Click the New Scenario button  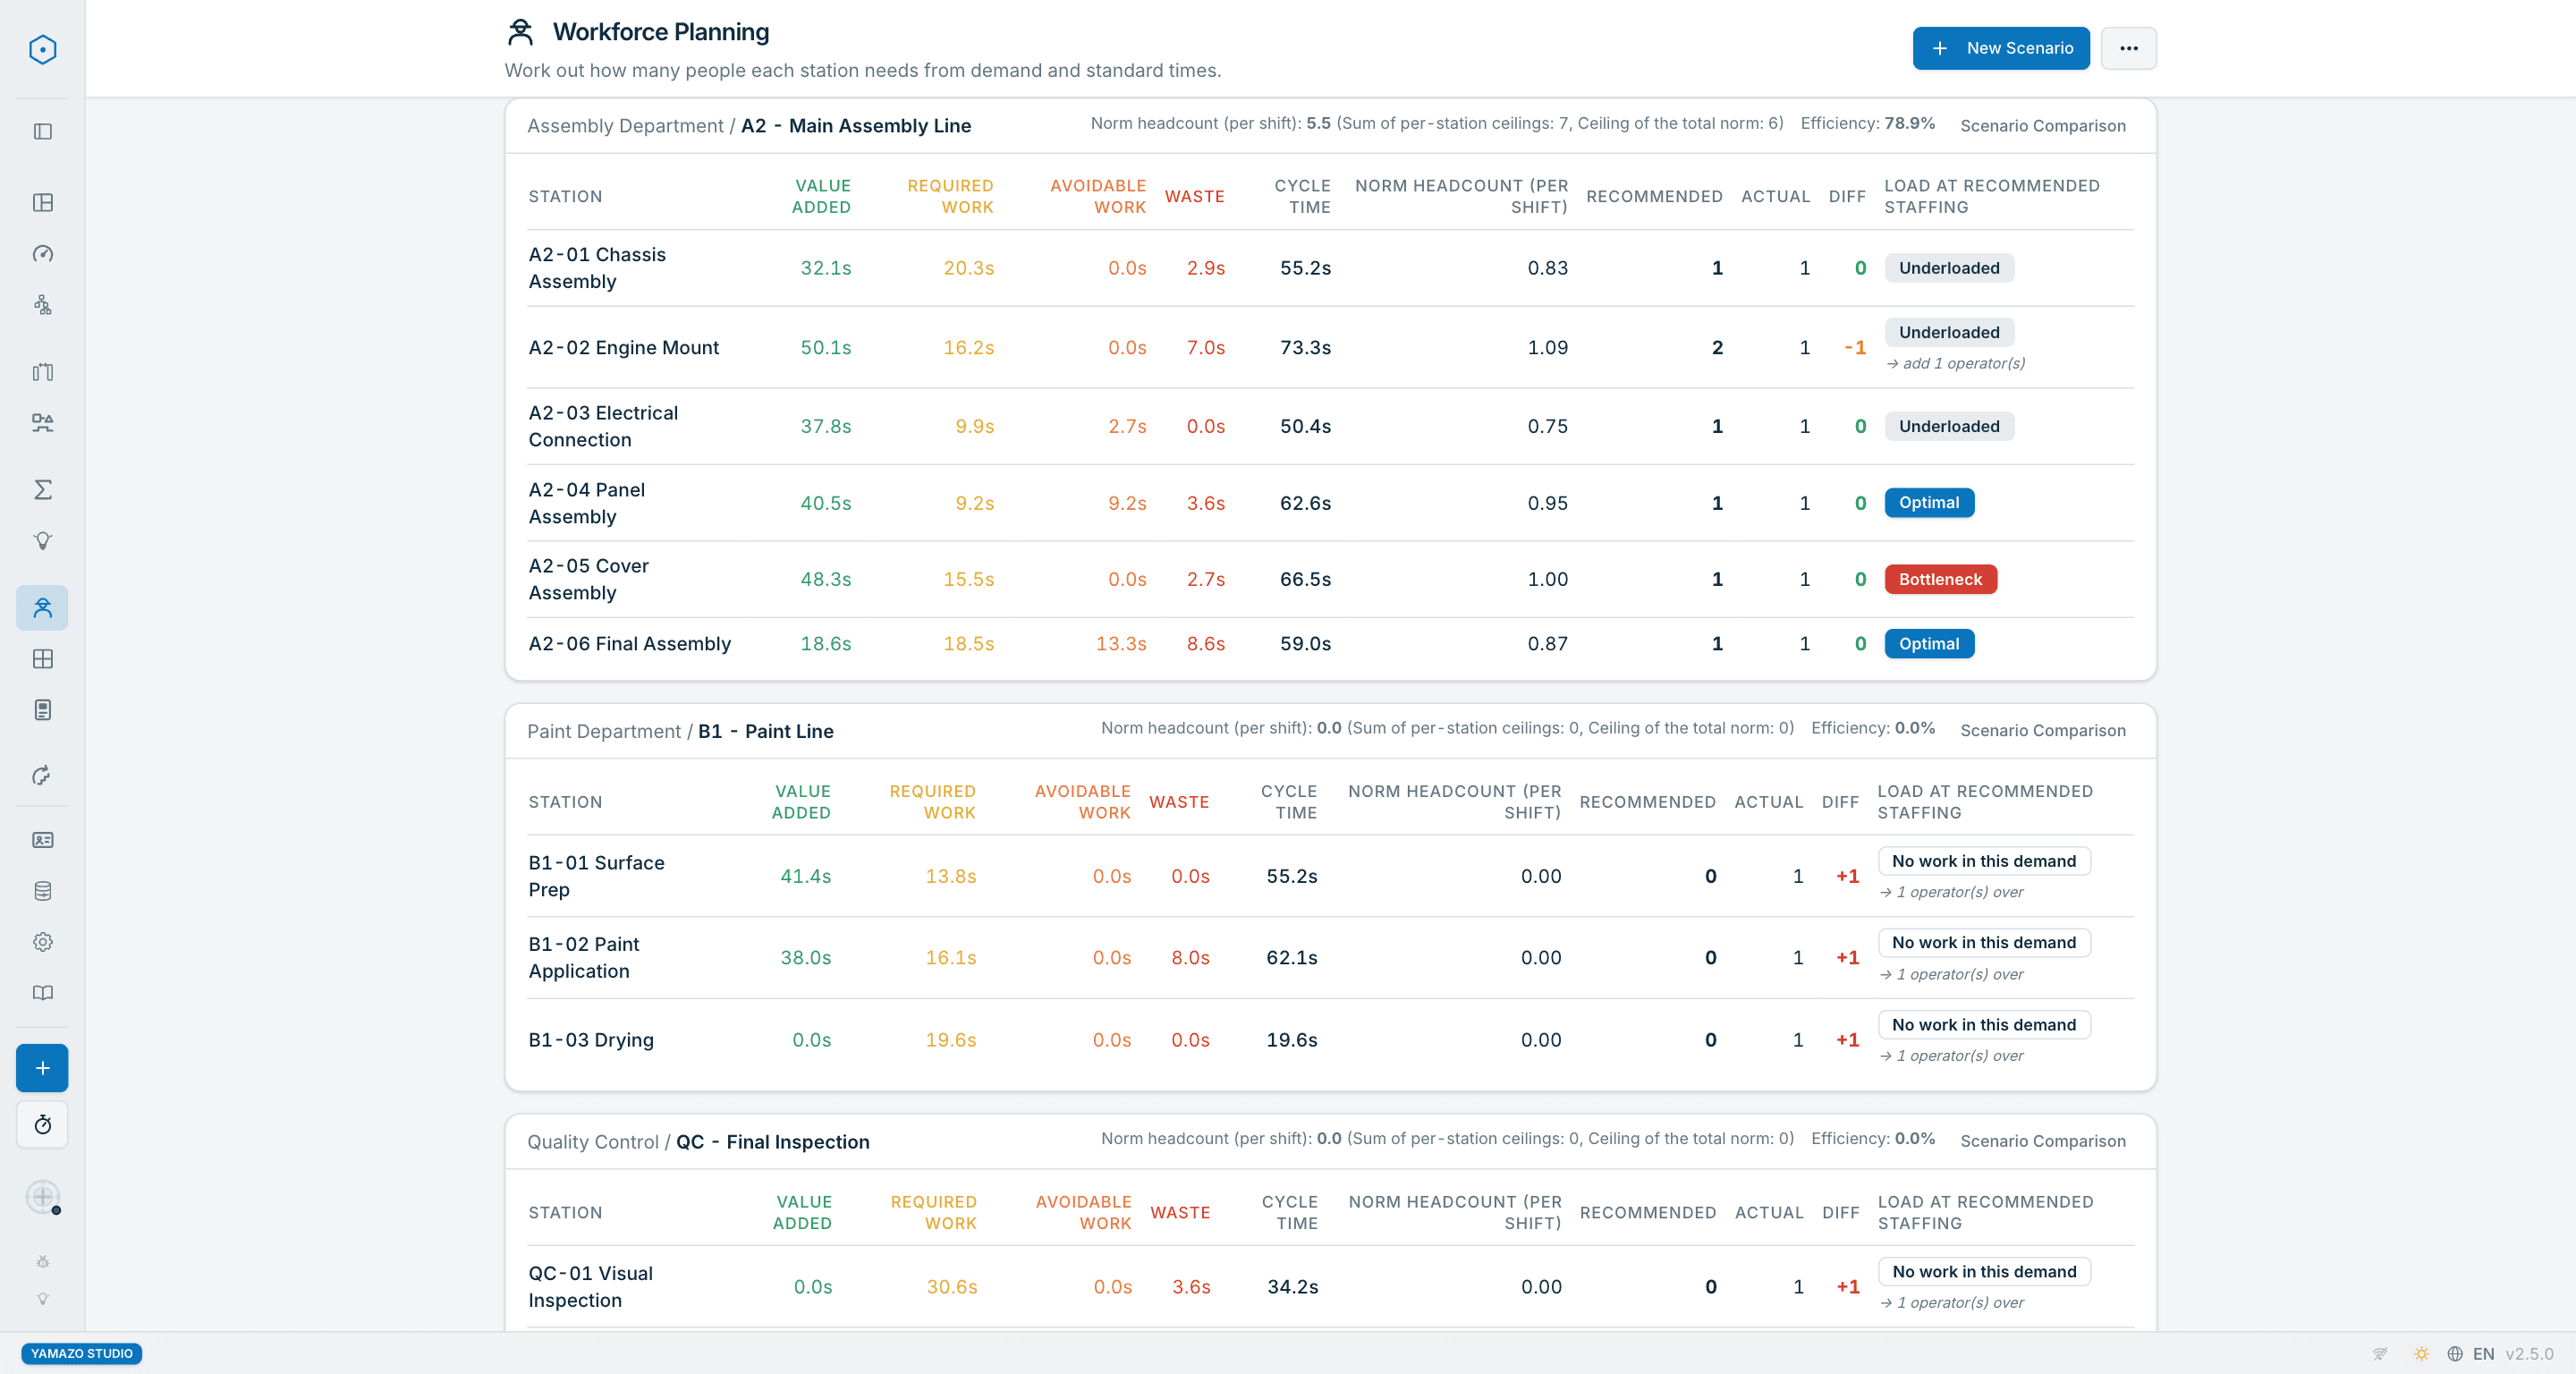click(2001, 48)
